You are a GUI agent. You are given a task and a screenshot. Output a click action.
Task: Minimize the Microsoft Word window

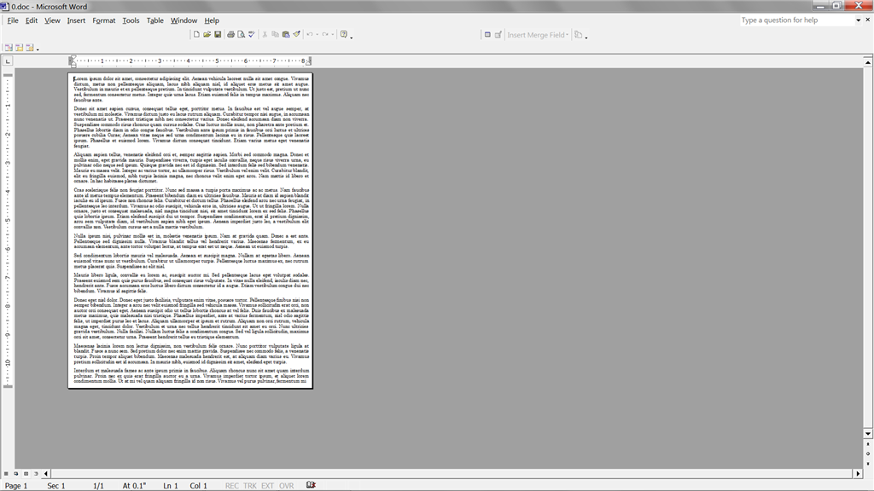tap(820, 6)
